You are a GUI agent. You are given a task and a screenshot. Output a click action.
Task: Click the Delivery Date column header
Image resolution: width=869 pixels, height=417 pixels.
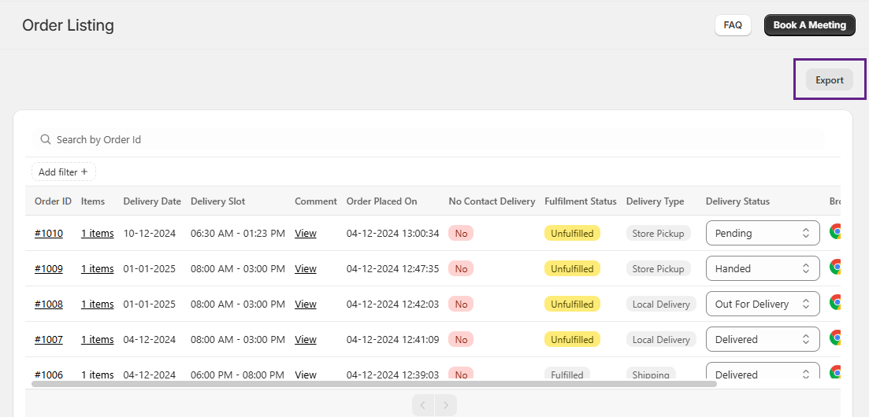click(x=152, y=201)
